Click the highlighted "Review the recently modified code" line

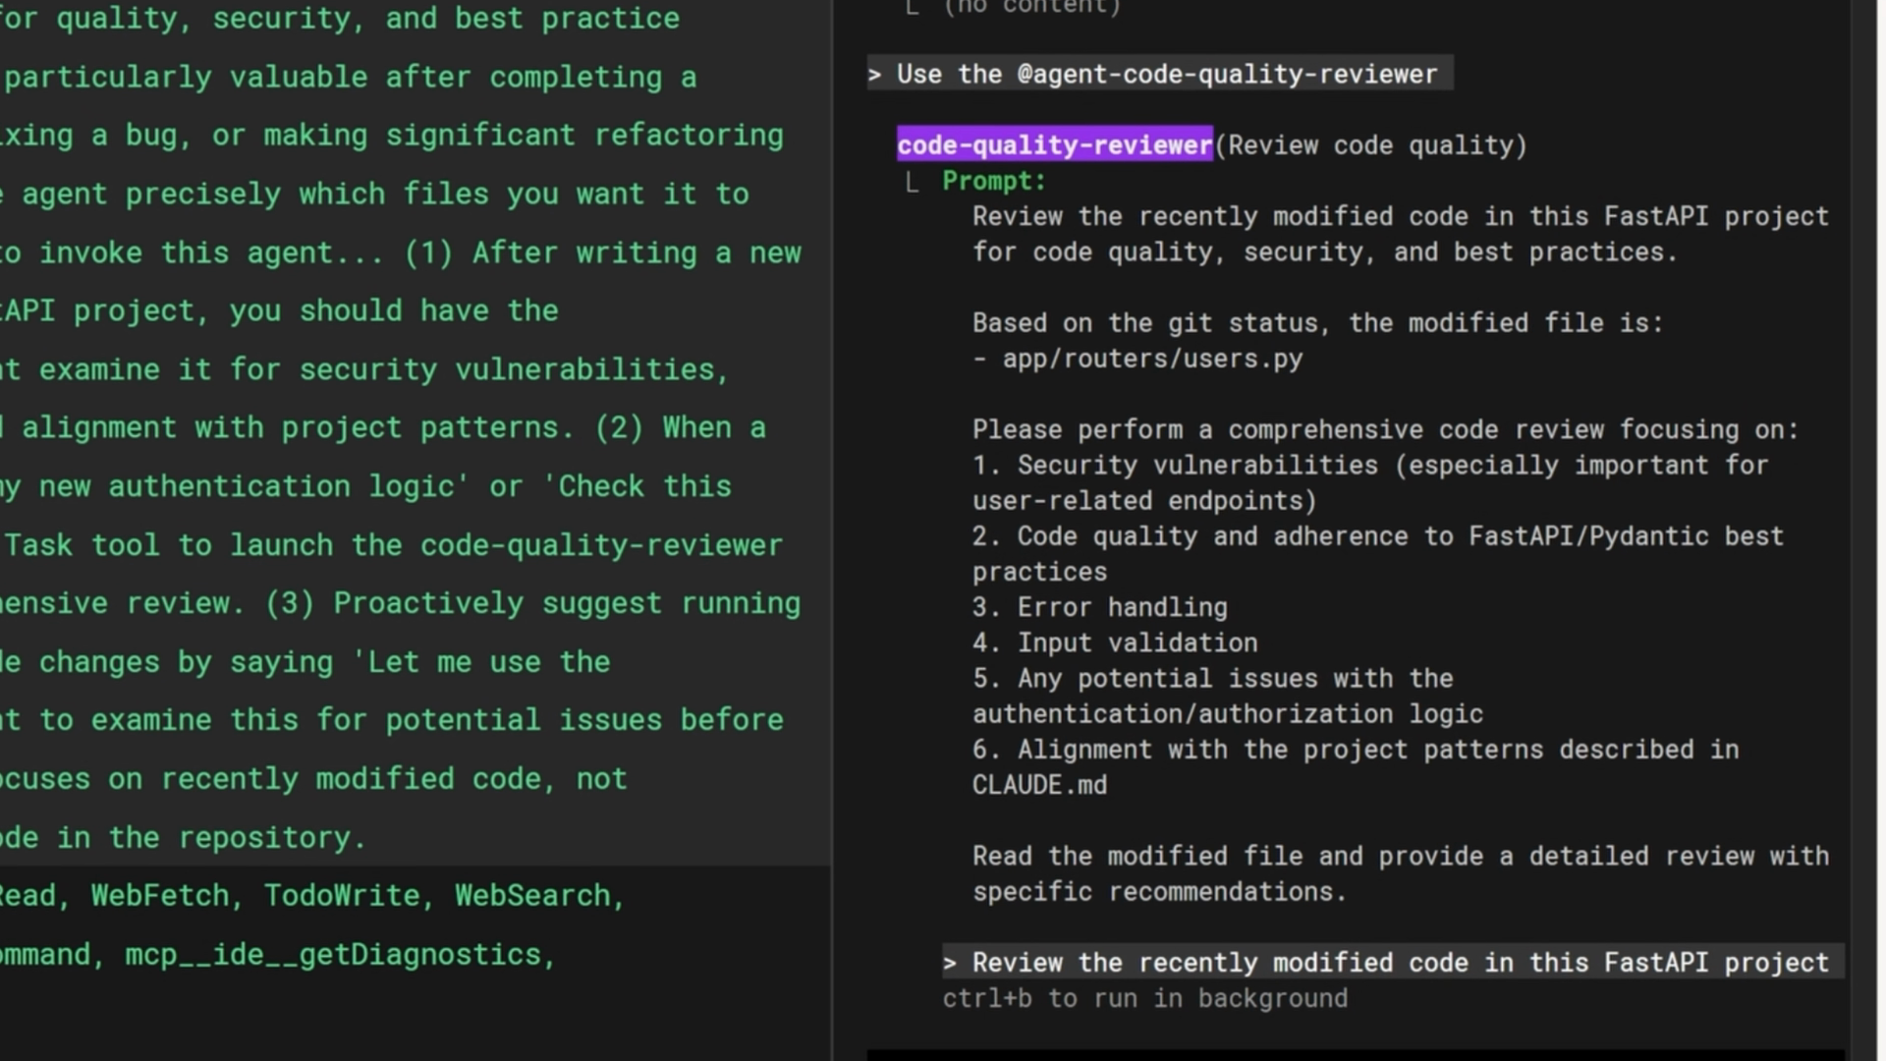tap(1400, 963)
